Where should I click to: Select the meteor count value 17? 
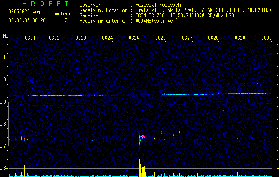coord(64,20)
